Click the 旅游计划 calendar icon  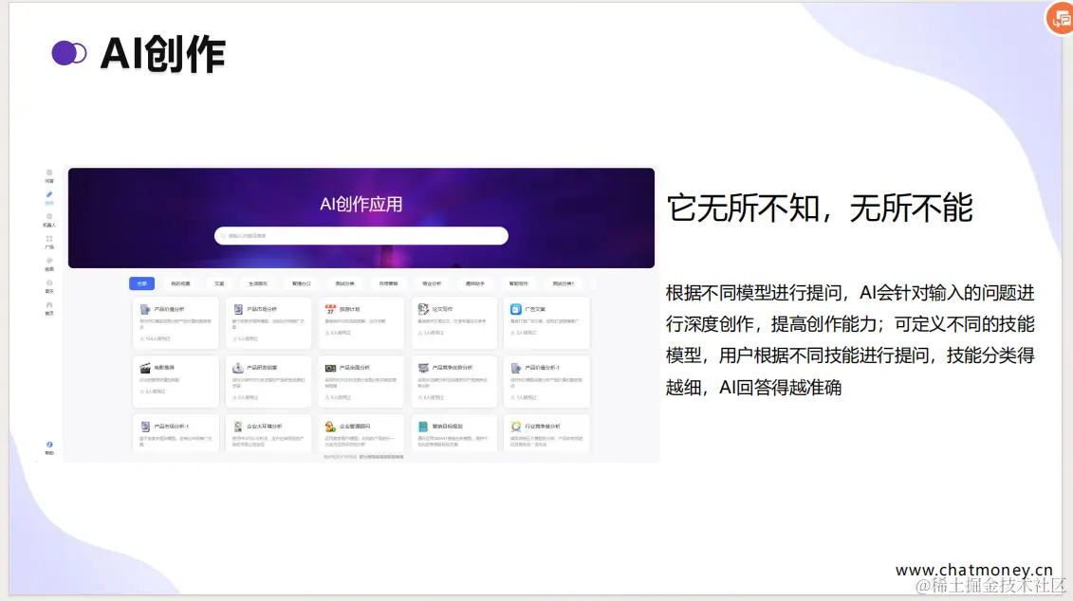330,310
